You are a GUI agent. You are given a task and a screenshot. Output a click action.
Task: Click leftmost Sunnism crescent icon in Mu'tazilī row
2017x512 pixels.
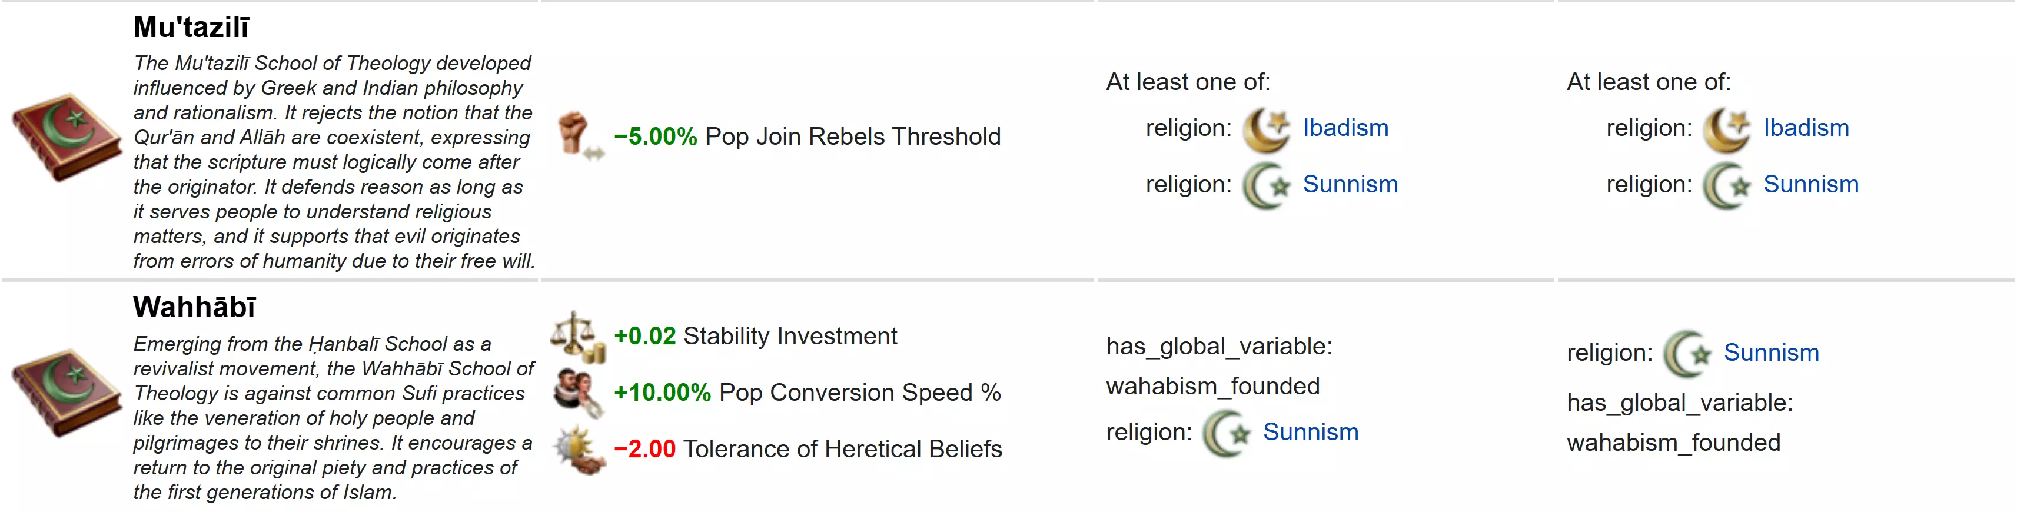tap(1266, 185)
